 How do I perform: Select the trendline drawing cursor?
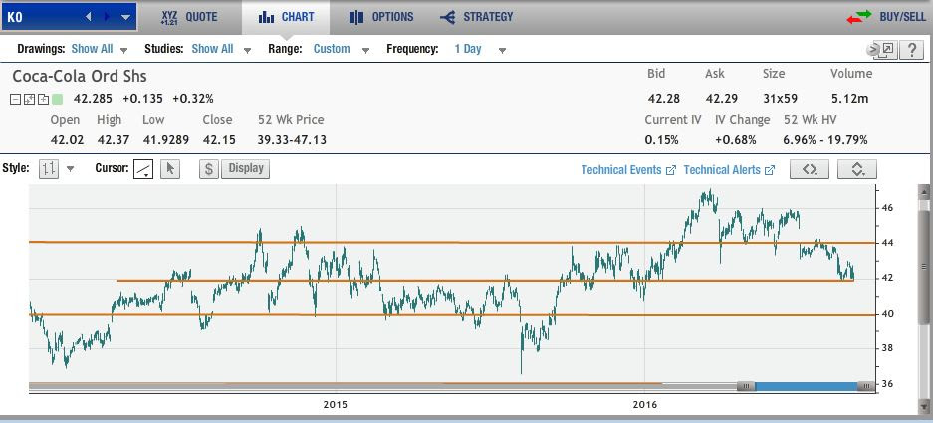point(143,169)
